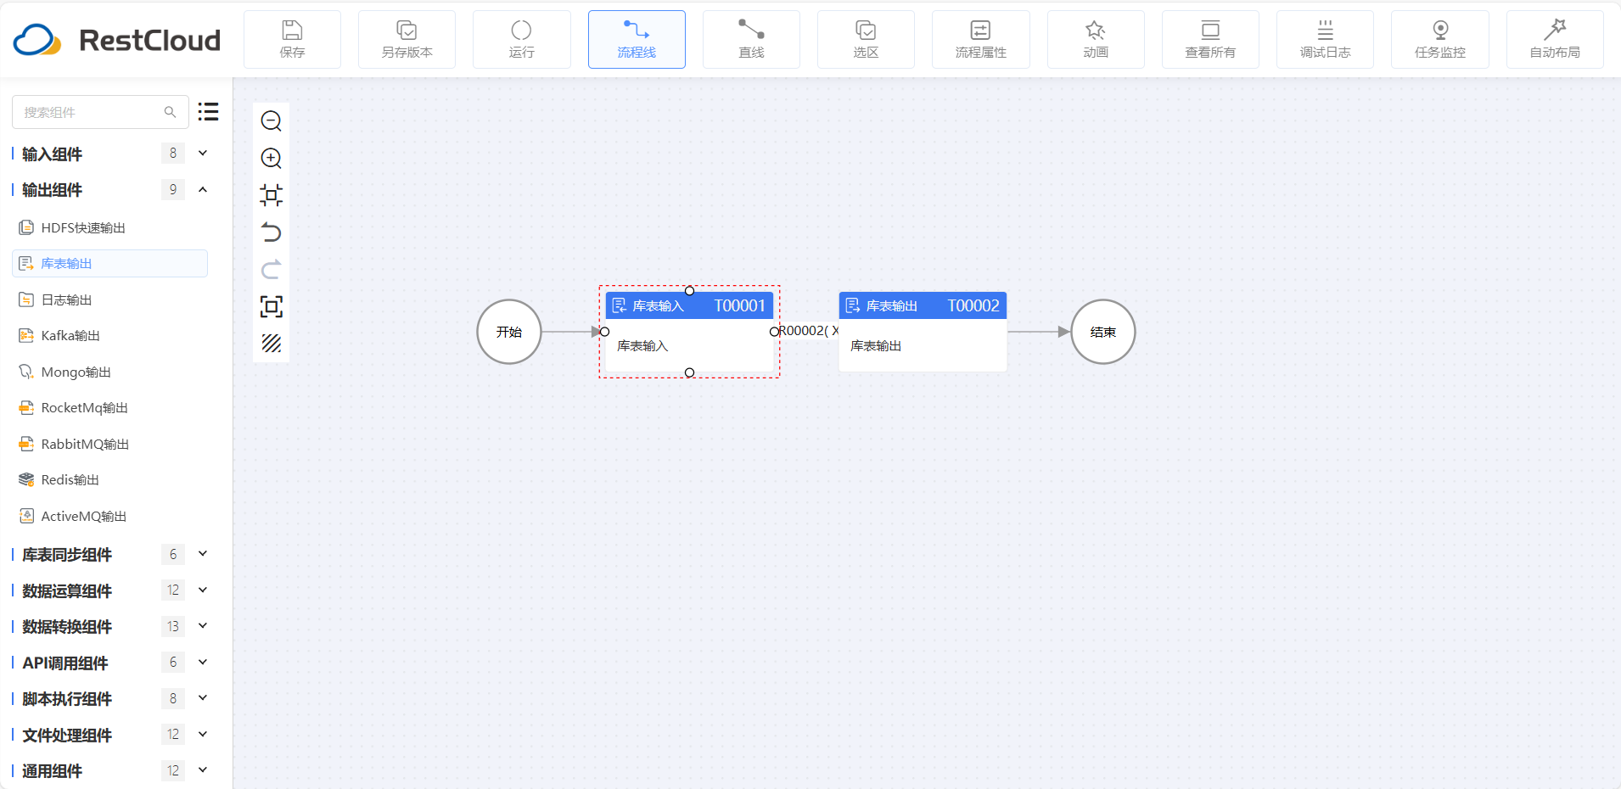
Task: Open 任务监控 task monitor
Action: point(1439,40)
